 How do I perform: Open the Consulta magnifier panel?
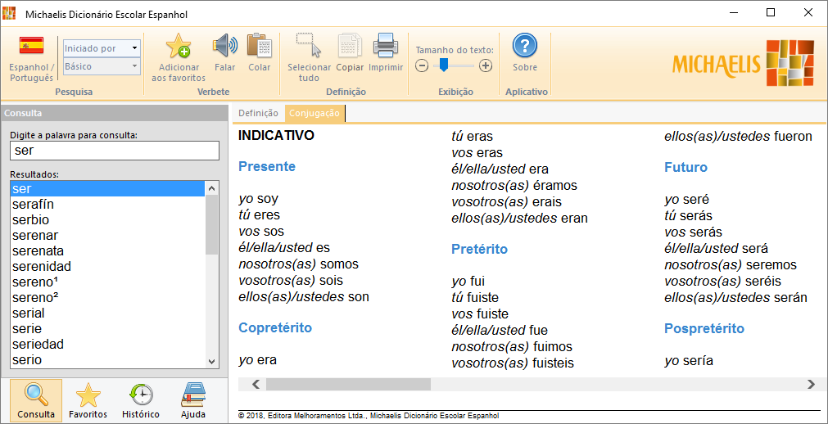click(x=36, y=400)
